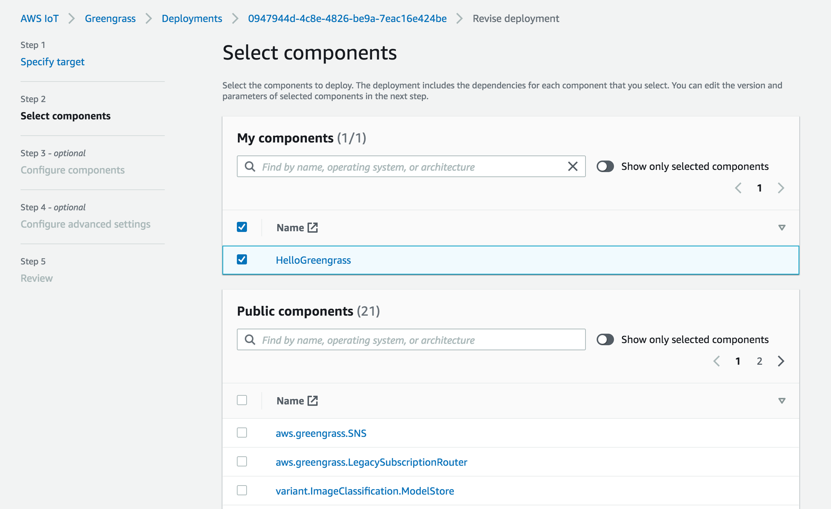
Task: Check the aws.greengrass.SNS checkbox
Action: (242, 433)
